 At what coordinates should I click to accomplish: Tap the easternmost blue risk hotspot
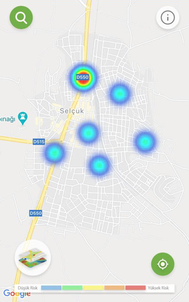pos(145,142)
